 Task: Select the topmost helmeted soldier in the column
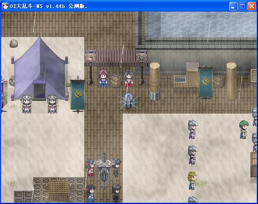coord(193,129)
